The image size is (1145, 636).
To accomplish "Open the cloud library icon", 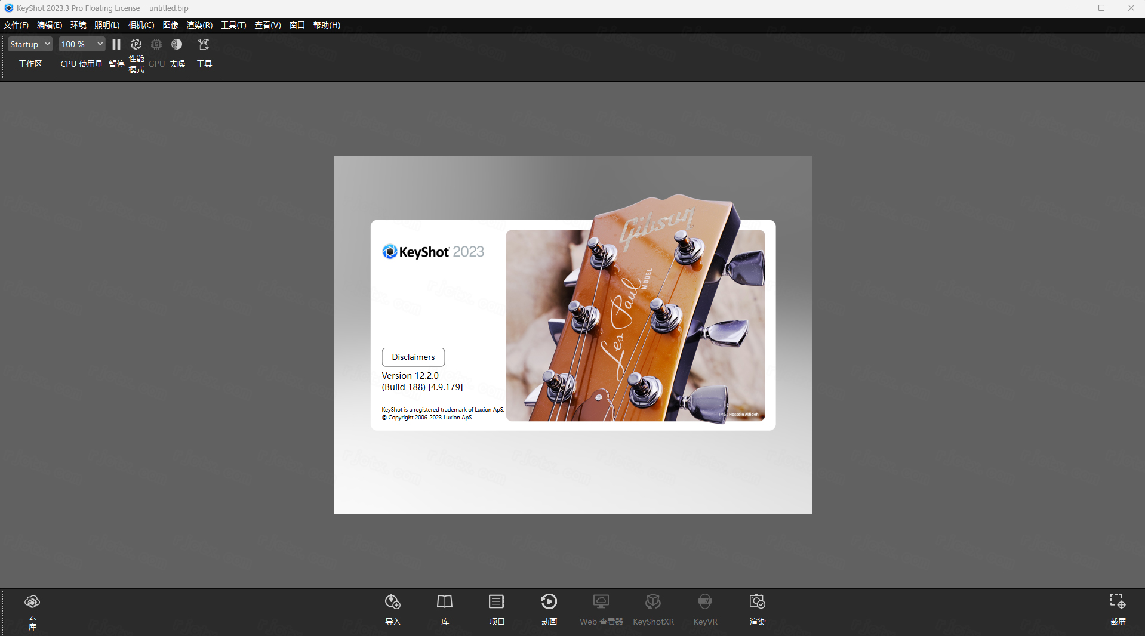I will point(32,601).
